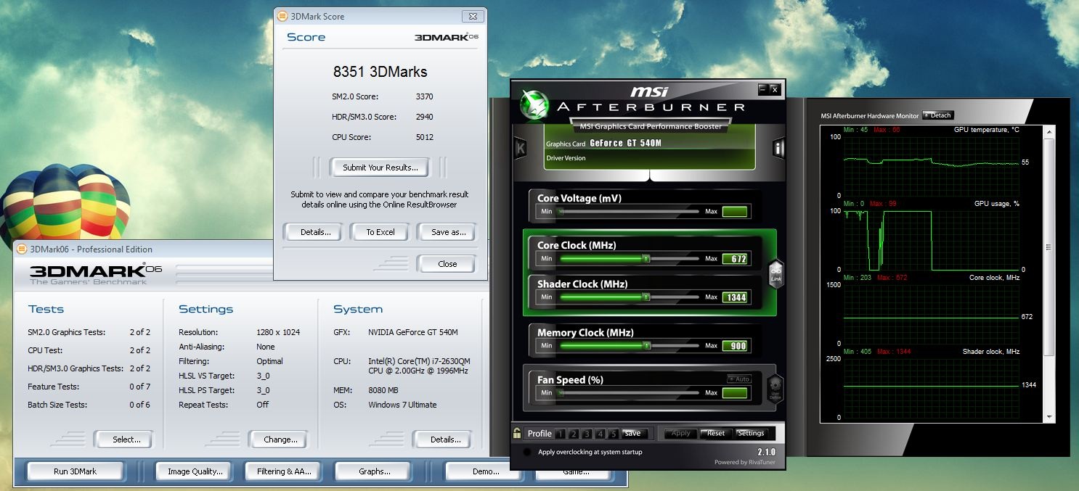Click the Shader clock graph
Image resolution: width=1079 pixels, height=491 pixels.
pyautogui.click(x=932, y=388)
